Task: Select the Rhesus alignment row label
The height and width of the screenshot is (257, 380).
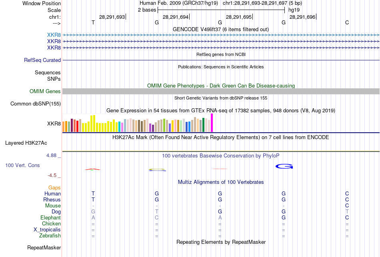Action: pos(52,199)
